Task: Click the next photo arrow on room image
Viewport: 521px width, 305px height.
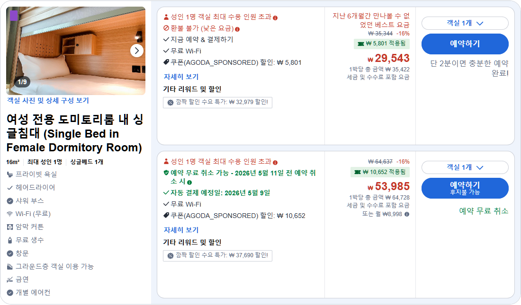Action: click(x=137, y=51)
